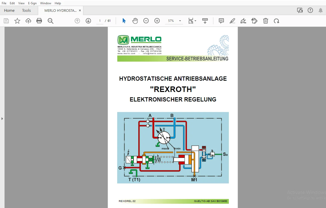Switch to the Home tab
The width and height of the screenshot is (326, 208).
pos(9,11)
